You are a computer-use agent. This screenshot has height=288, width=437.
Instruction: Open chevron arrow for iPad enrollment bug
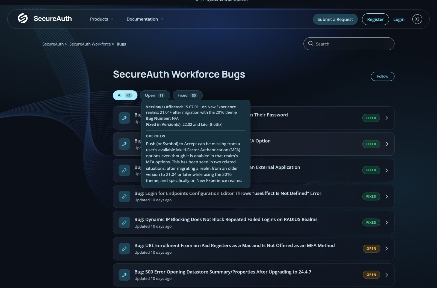pyautogui.click(x=386, y=248)
